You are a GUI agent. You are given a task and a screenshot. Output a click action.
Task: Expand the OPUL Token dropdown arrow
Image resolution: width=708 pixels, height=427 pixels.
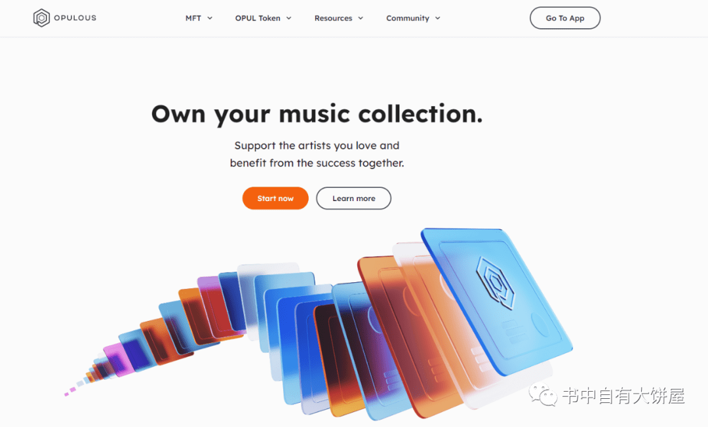point(288,18)
